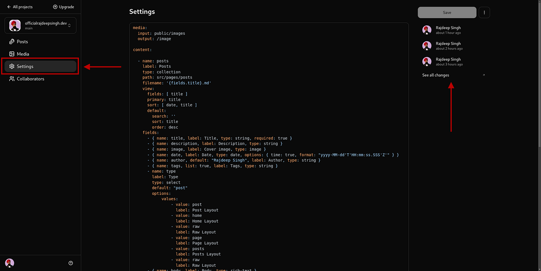The height and width of the screenshot is (271, 541).
Task: Click the Collaborators people icon in the sidebar
Action: 12,79
